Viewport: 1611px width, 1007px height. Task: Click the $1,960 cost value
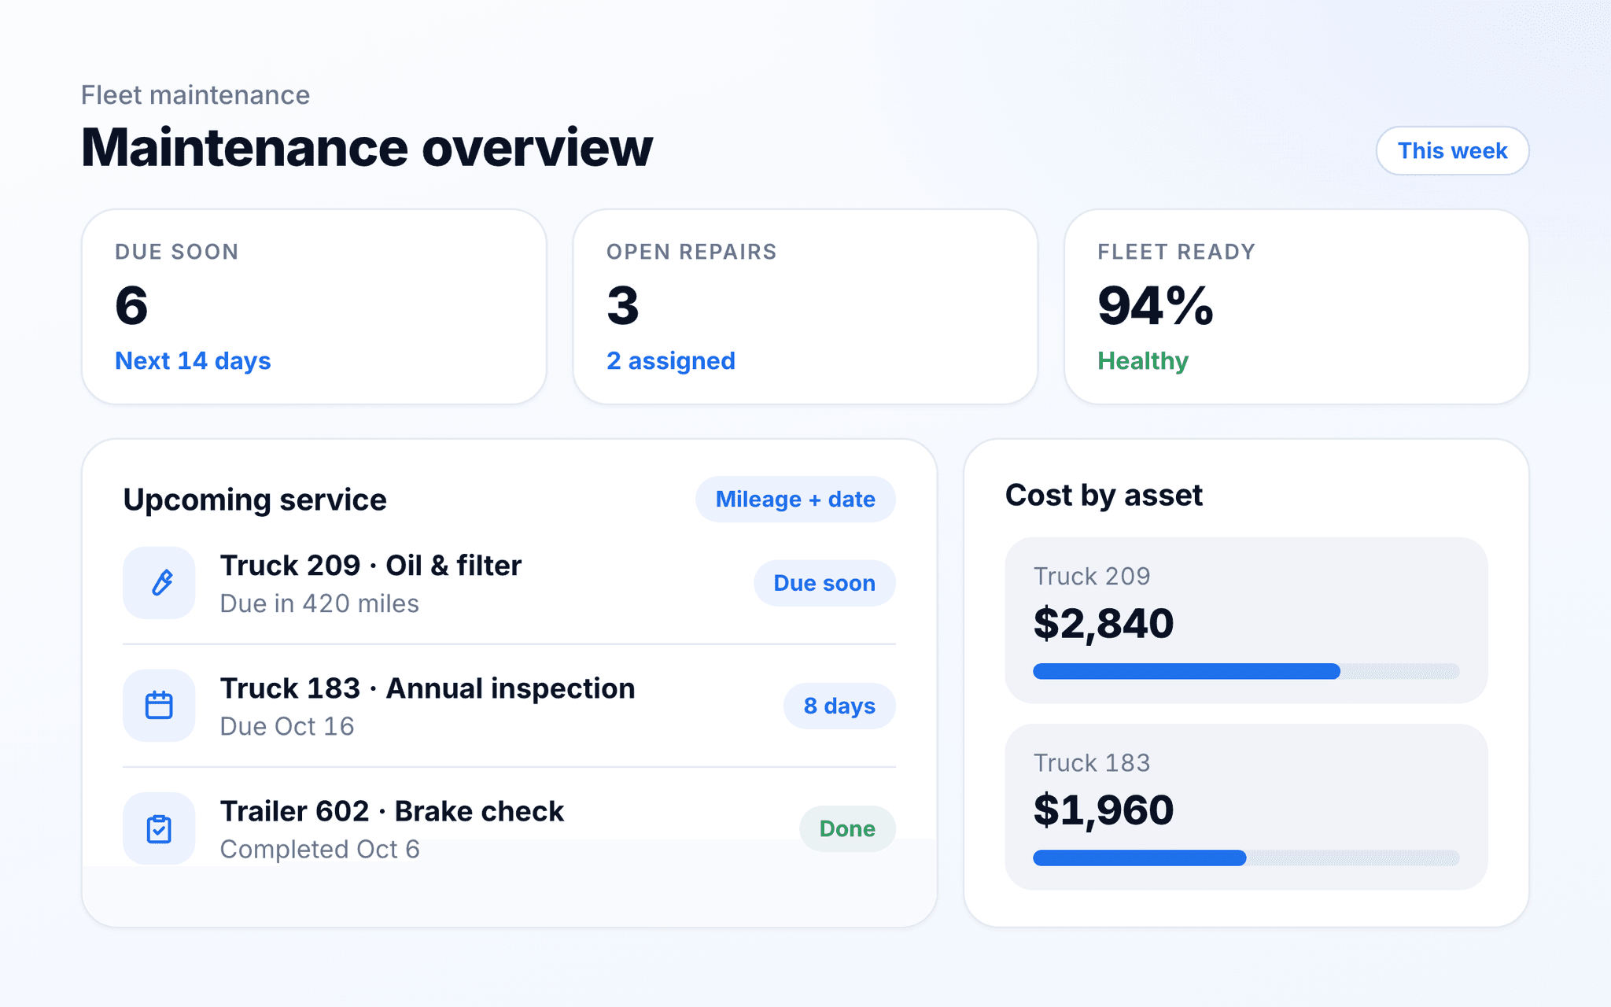[x=1103, y=810]
